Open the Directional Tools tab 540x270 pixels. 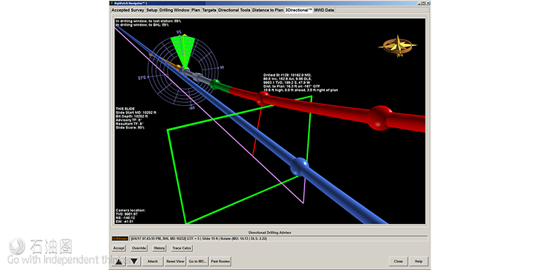pos(234,10)
